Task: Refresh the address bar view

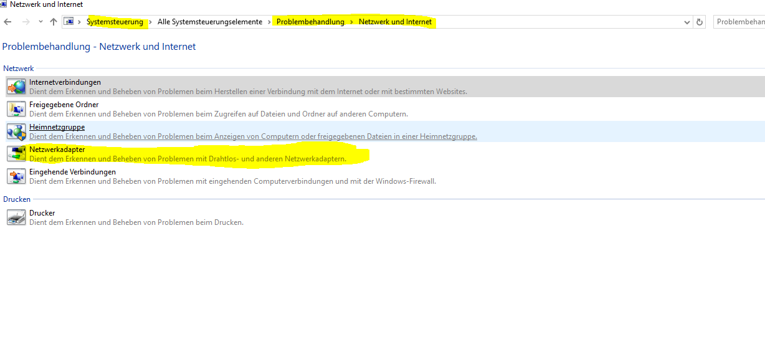Action: 700,22
